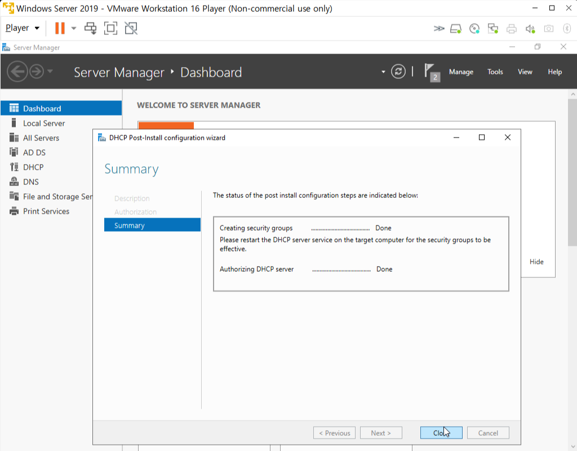Toggle Unity mode icon in VMware toolbar
This screenshot has width=577, height=451.
pos(131,28)
